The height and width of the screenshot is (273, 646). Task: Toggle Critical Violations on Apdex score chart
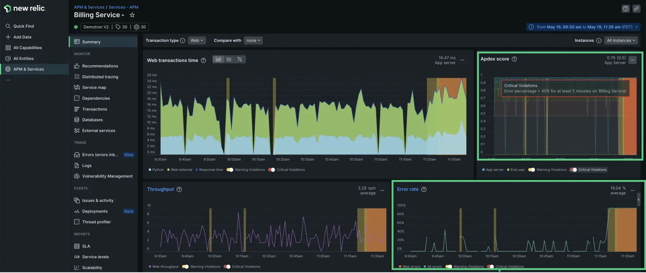click(573, 170)
